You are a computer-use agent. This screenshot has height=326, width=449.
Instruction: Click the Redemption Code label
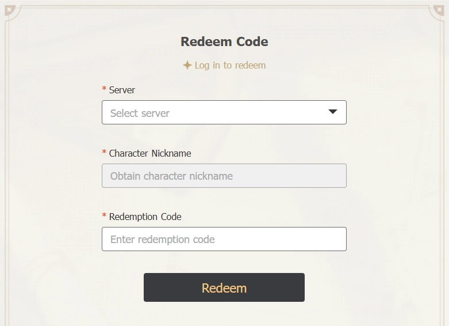point(145,217)
